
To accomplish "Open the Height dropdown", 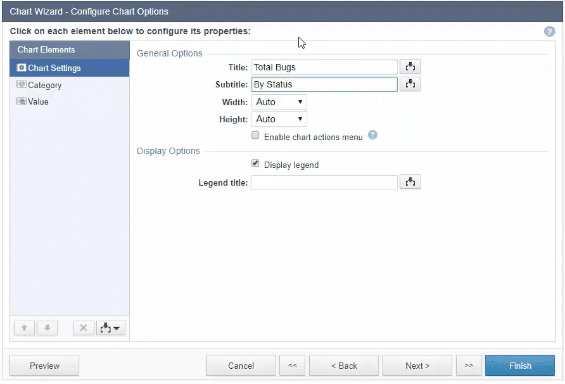I will coord(279,119).
